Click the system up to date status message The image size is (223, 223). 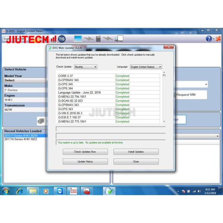pyautogui.click(x=90, y=142)
